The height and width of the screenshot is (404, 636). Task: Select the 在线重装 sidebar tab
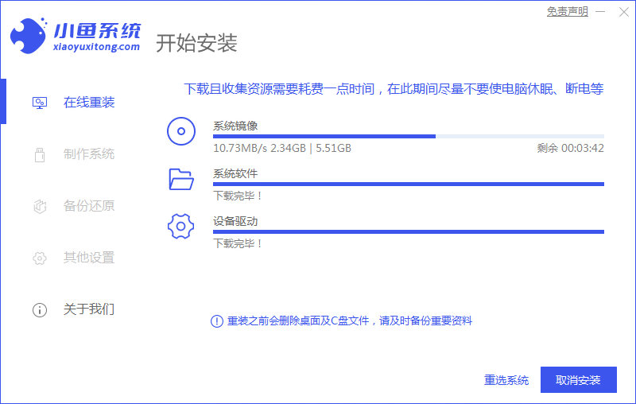[x=89, y=103]
